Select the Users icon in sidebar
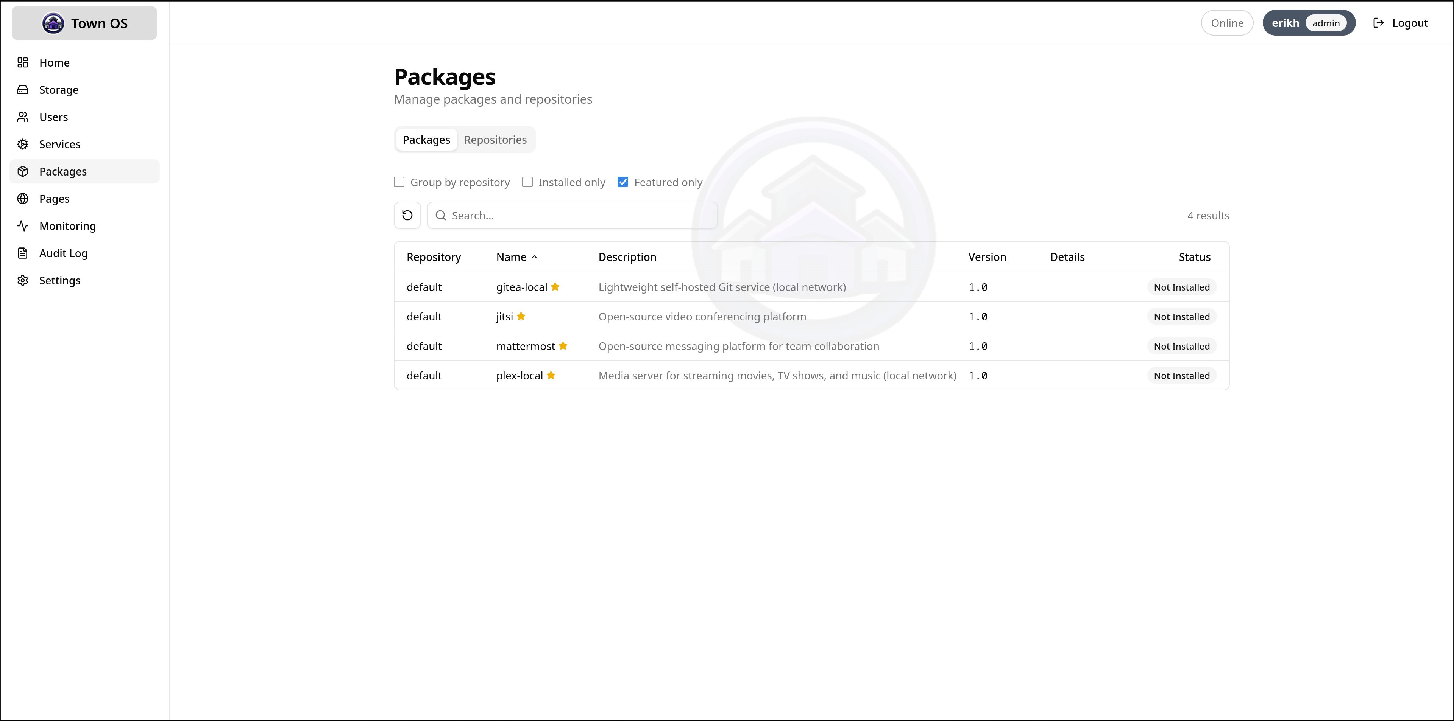Screen dimensions: 1454x721 pyautogui.click(x=23, y=117)
